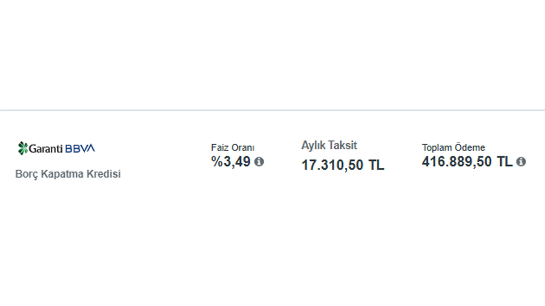Select the 17.310,50 monthly installment amount
Viewport: 545px width, 306px height.
coord(333,165)
